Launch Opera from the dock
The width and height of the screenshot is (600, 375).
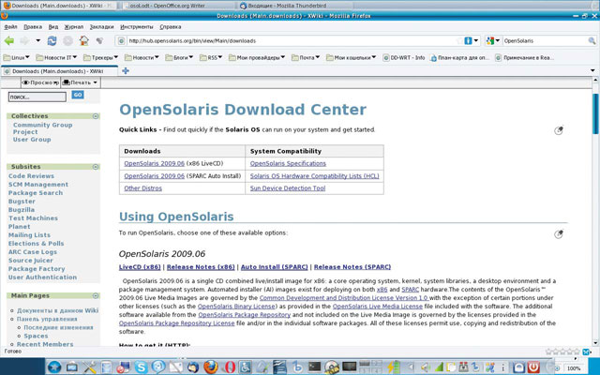tap(230, 367)
